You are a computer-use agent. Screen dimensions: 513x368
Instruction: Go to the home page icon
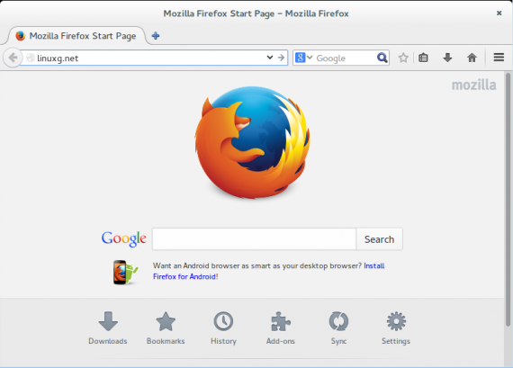tap(472, 58)
